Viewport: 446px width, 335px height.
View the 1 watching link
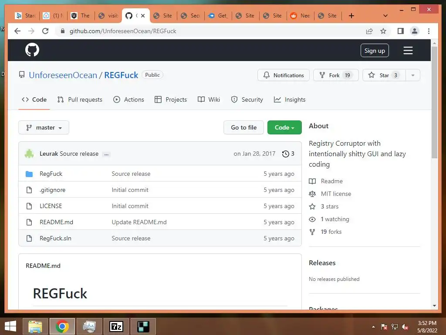(x=335, y=219)
